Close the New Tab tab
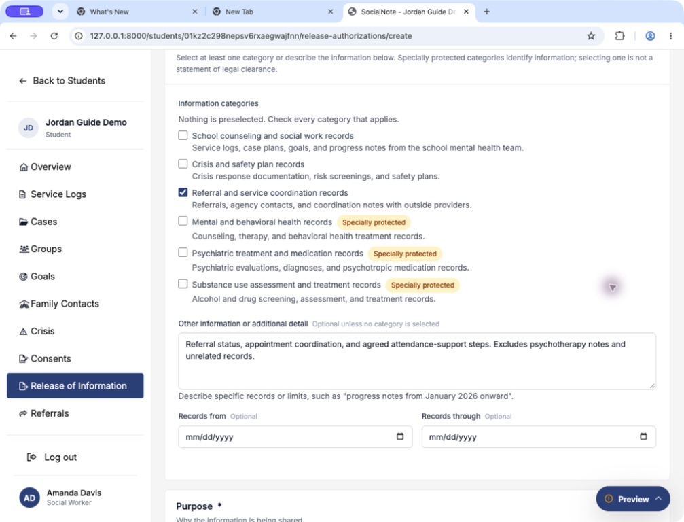684x522 pixels. point(330,12)
